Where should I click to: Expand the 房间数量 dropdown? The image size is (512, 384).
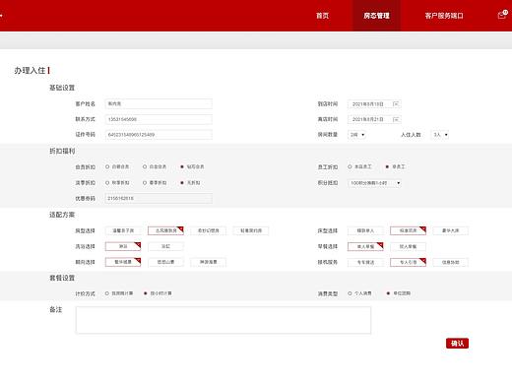pos(356,135)
